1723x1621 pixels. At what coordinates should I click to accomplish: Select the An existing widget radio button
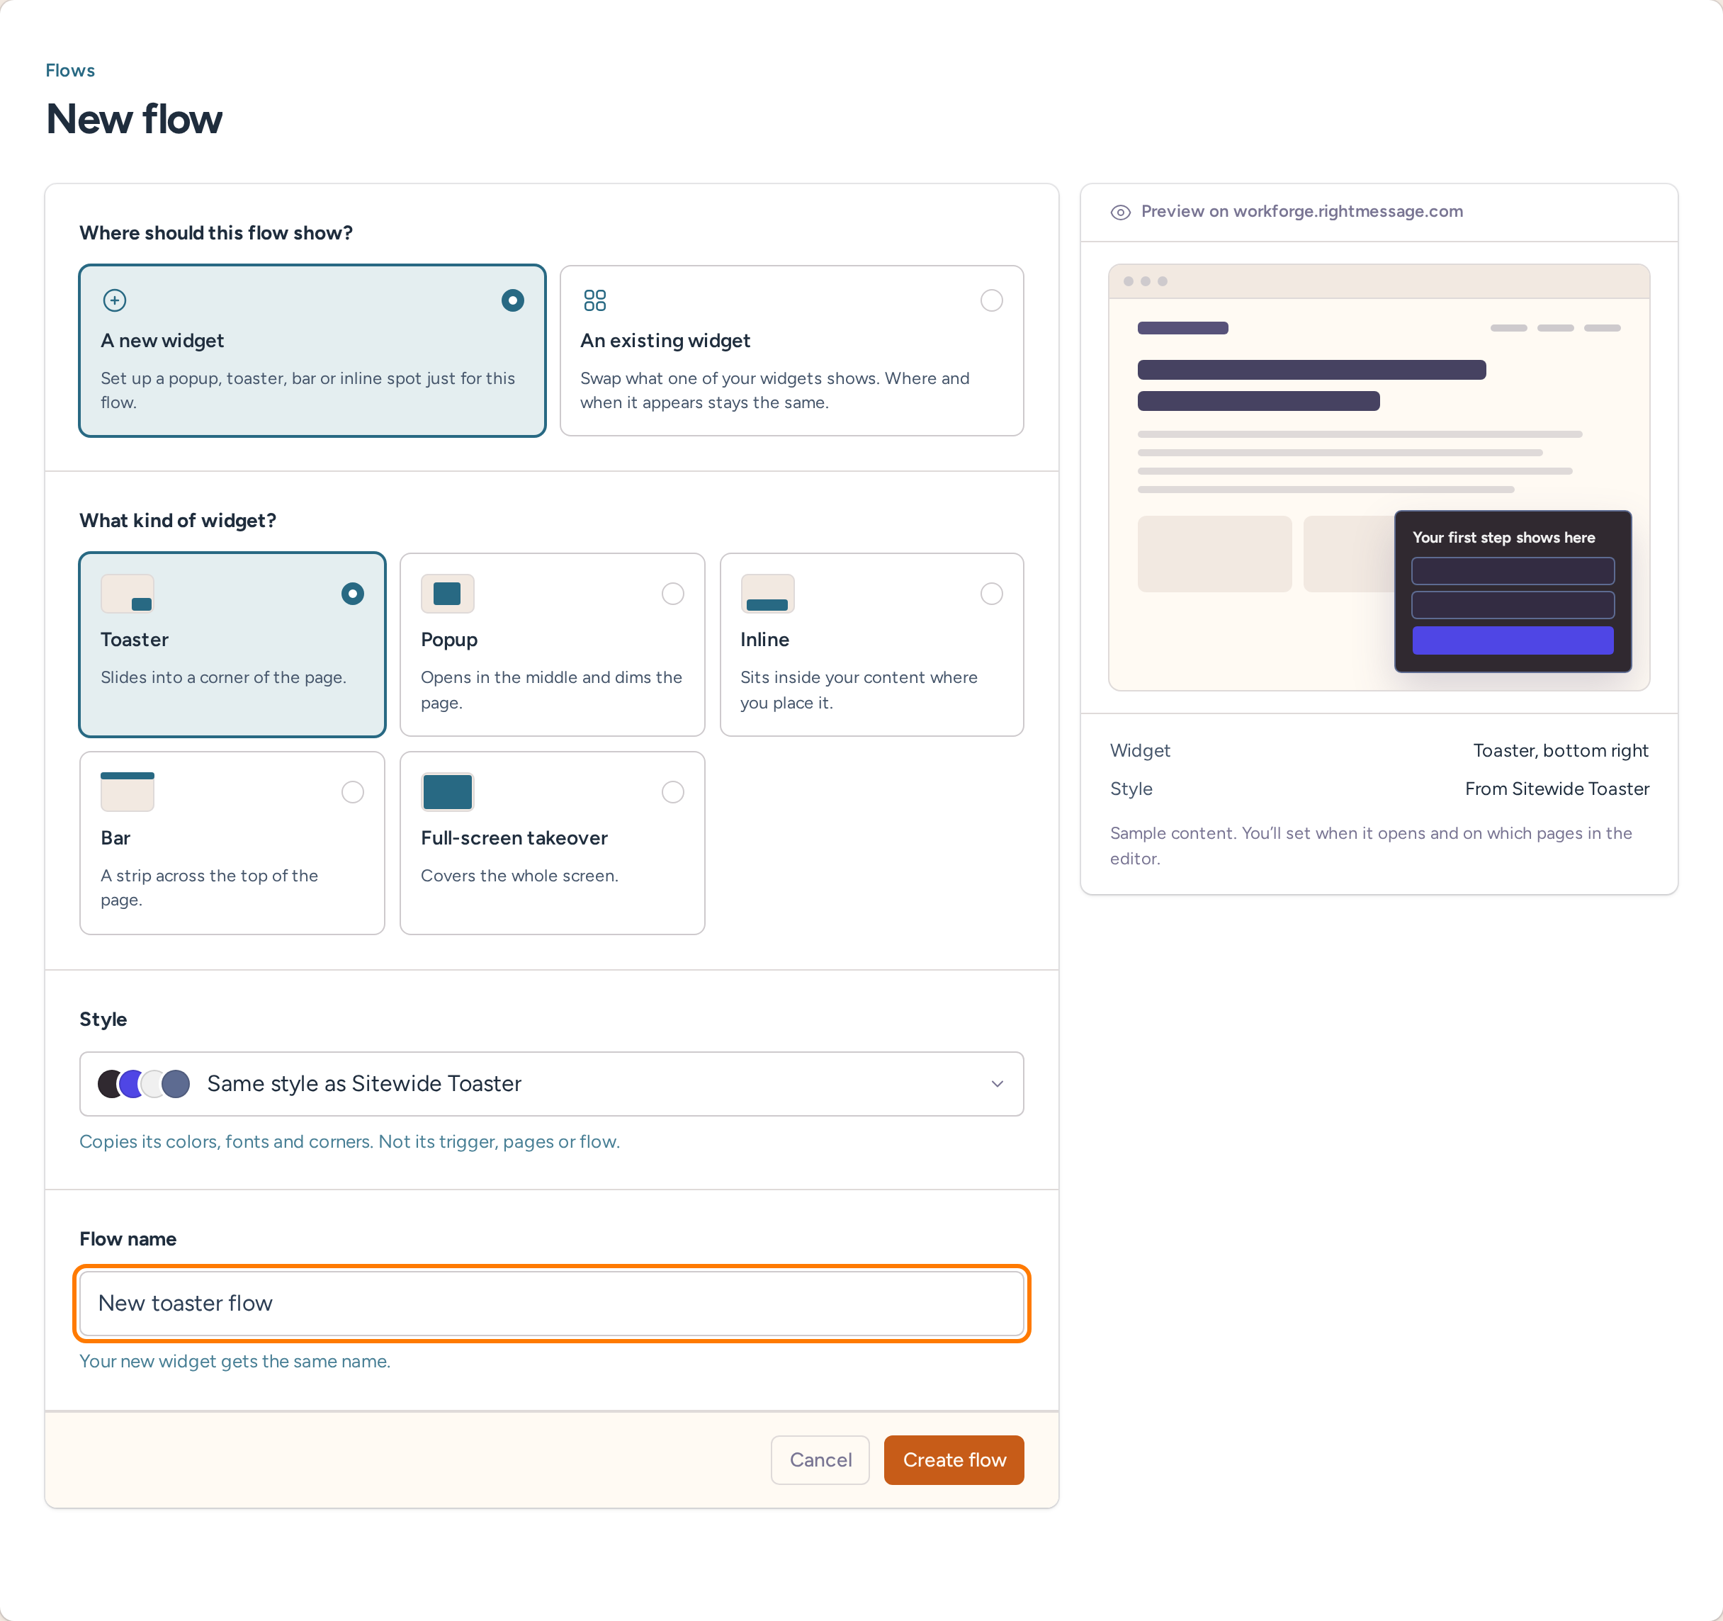point(992,300)
